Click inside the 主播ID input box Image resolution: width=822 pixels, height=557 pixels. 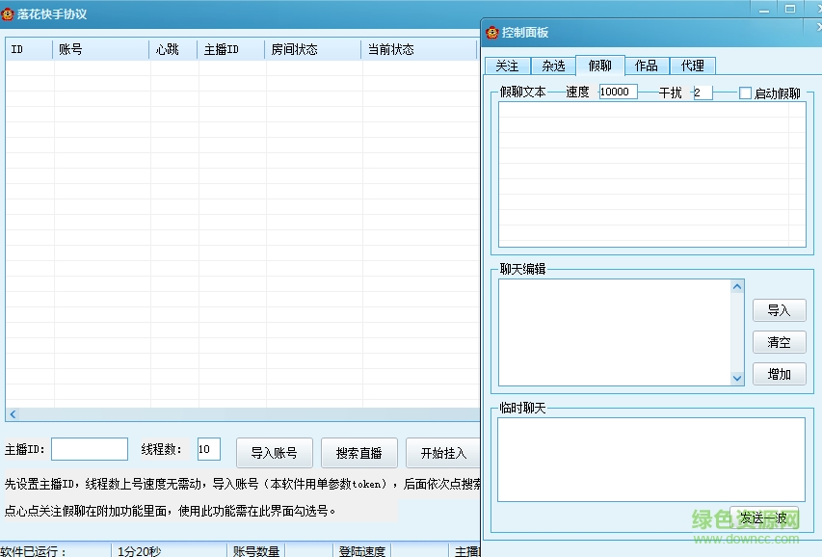point(89,448)
